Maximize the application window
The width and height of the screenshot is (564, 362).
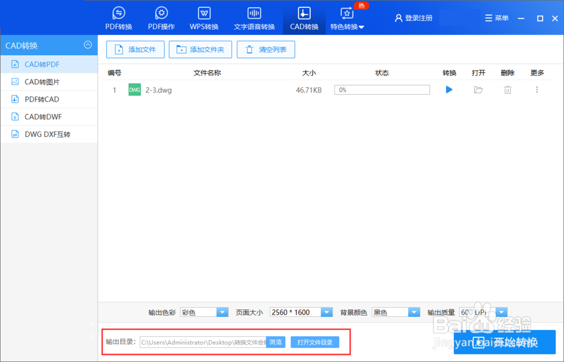(540, 19)
